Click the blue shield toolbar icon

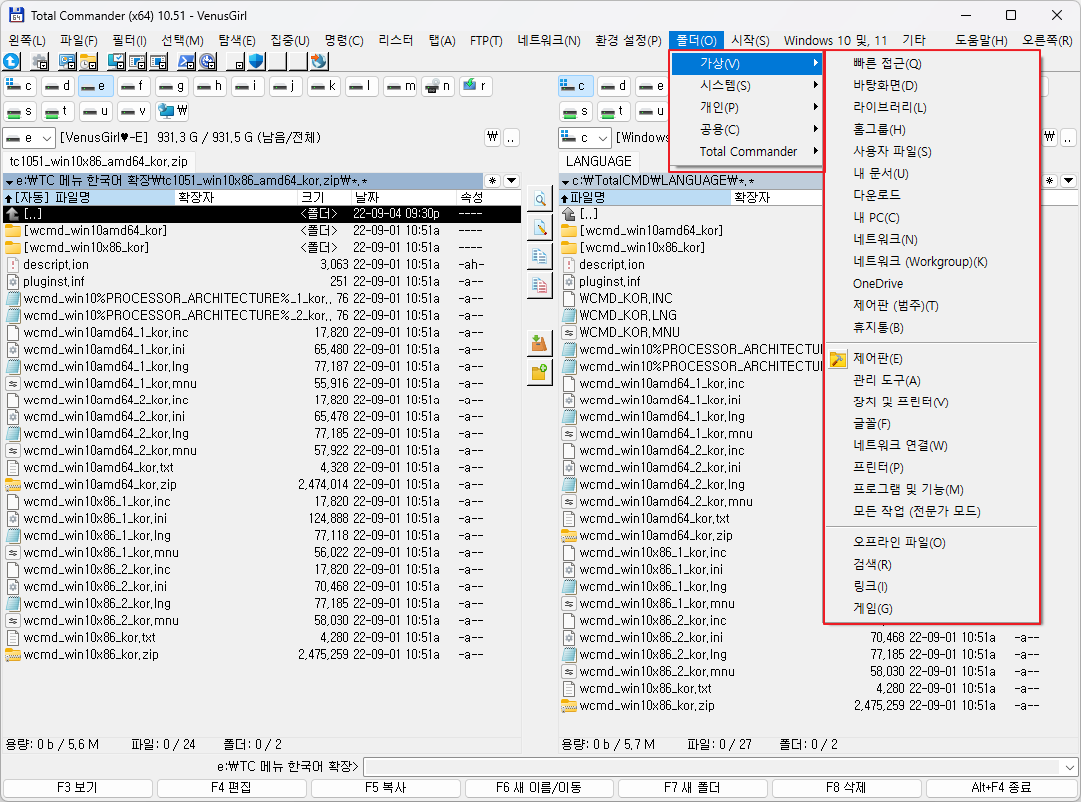256,61
